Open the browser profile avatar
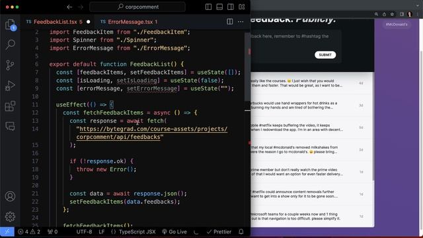Screen dimensions: 423x238 pyautogui.click(x=410, y=15)
